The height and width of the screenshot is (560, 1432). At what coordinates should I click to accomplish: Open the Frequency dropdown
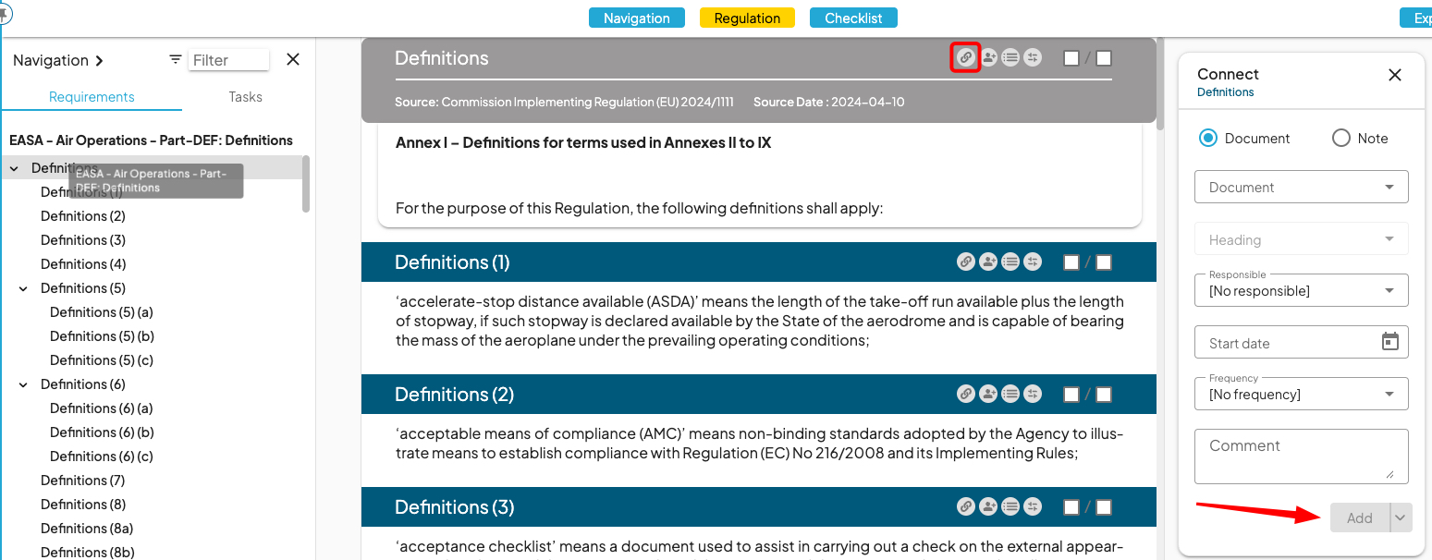point(1302,394)
